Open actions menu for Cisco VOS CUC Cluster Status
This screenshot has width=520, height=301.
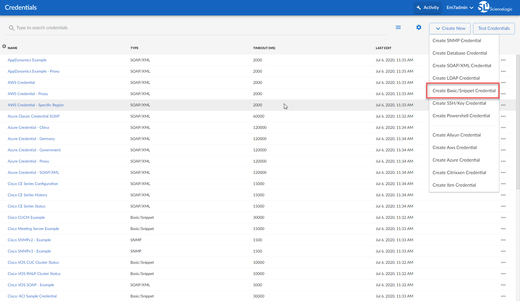click(503, 262)
